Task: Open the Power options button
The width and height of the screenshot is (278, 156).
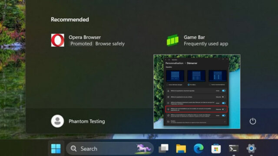Action: tap(253, 121)
